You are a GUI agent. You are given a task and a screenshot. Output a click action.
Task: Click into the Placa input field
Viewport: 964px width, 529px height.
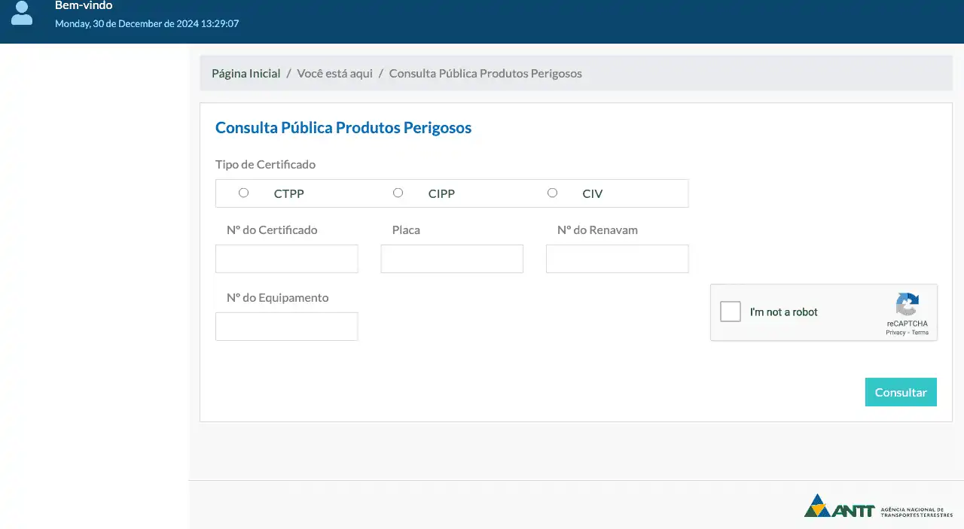[452, 259]
